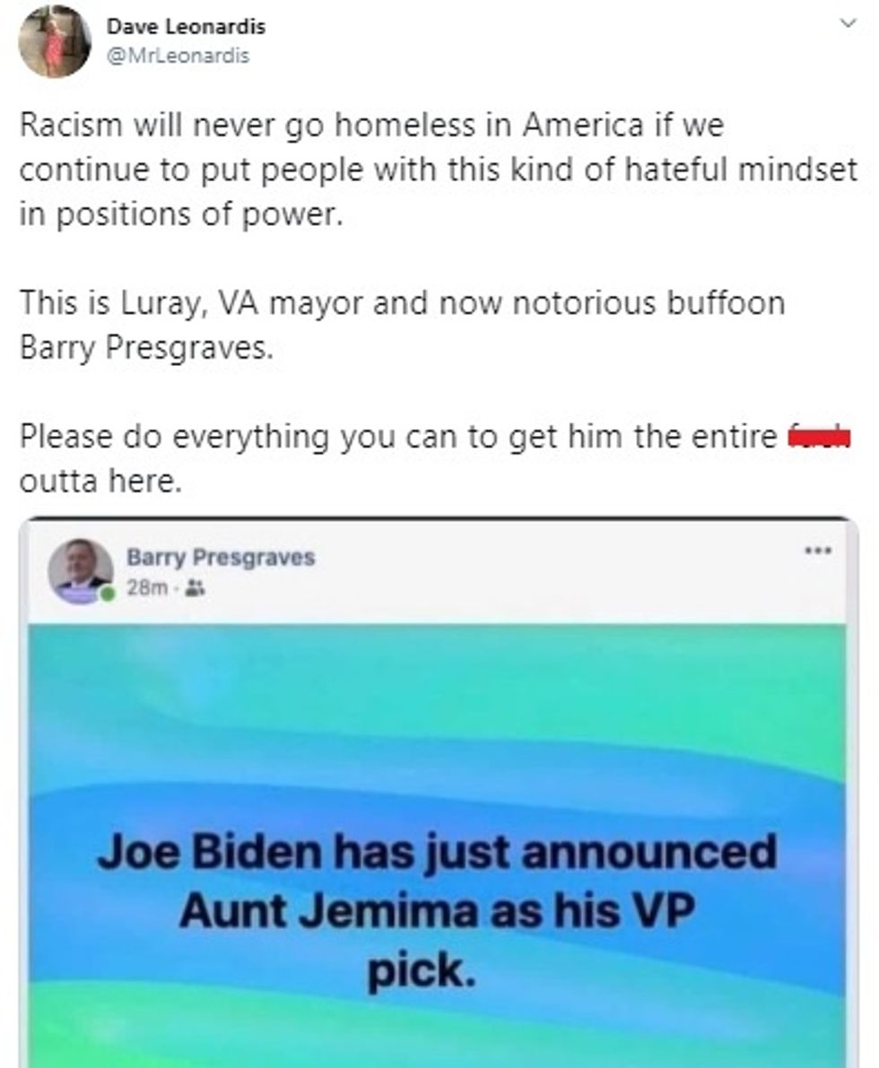Image resolution: width=879 pixels, height=1068 pixels.
Task: Select the 'Aunt Jemima as his VP' line
Action: [x=437, y=911]
